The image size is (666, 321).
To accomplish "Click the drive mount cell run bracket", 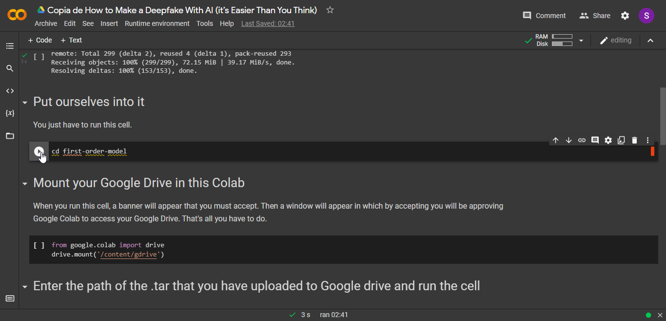I will click(x=39, y=245).
